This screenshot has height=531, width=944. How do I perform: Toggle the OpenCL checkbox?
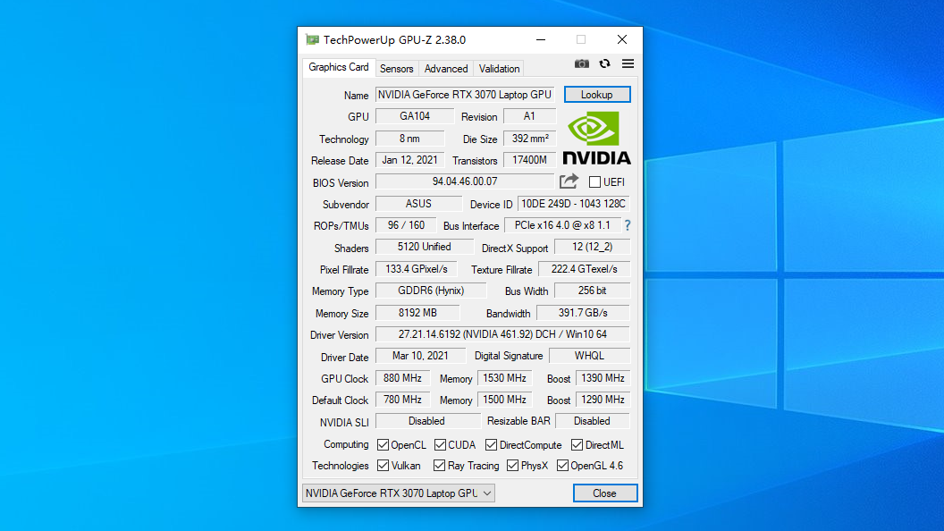pos(383,444)
